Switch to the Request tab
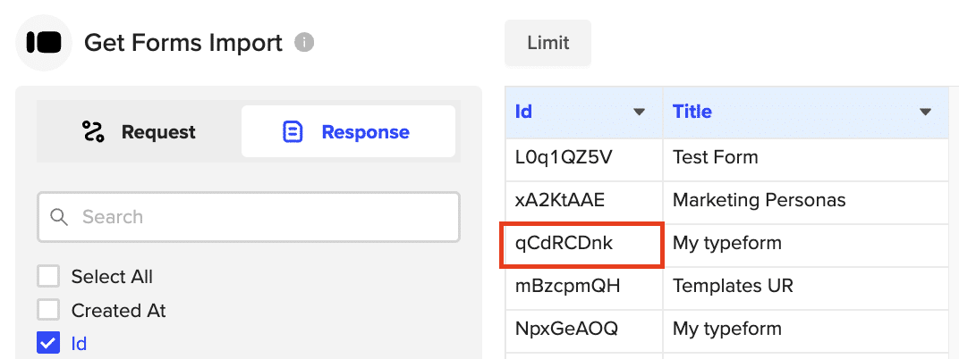959x359 pixels. point(139,132)
